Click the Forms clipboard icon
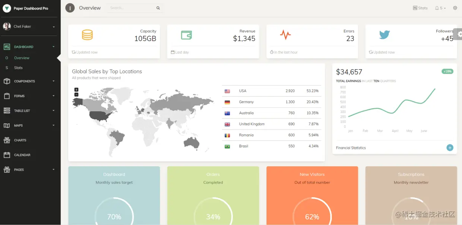 [x=7, y=96]
